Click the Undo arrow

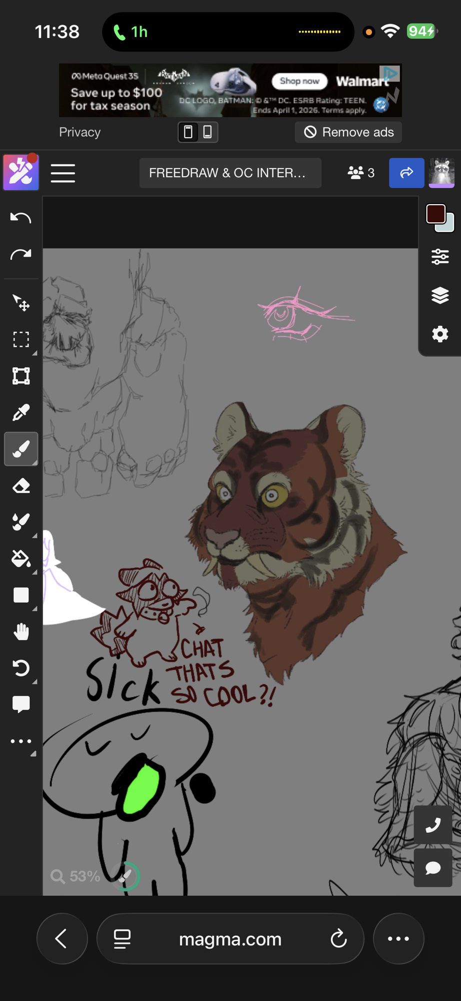20,218
